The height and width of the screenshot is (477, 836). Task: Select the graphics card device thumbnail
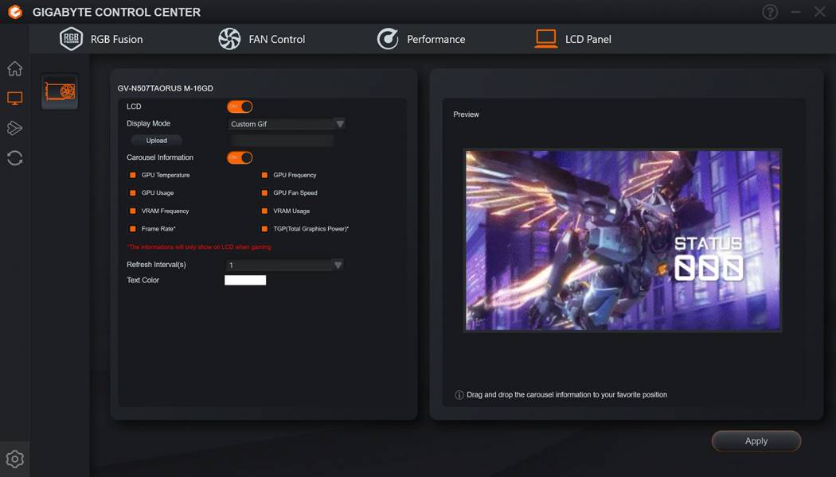[60, 91]
